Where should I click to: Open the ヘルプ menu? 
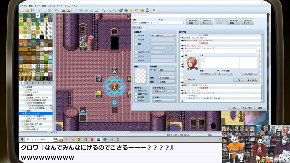click(75, 6)
